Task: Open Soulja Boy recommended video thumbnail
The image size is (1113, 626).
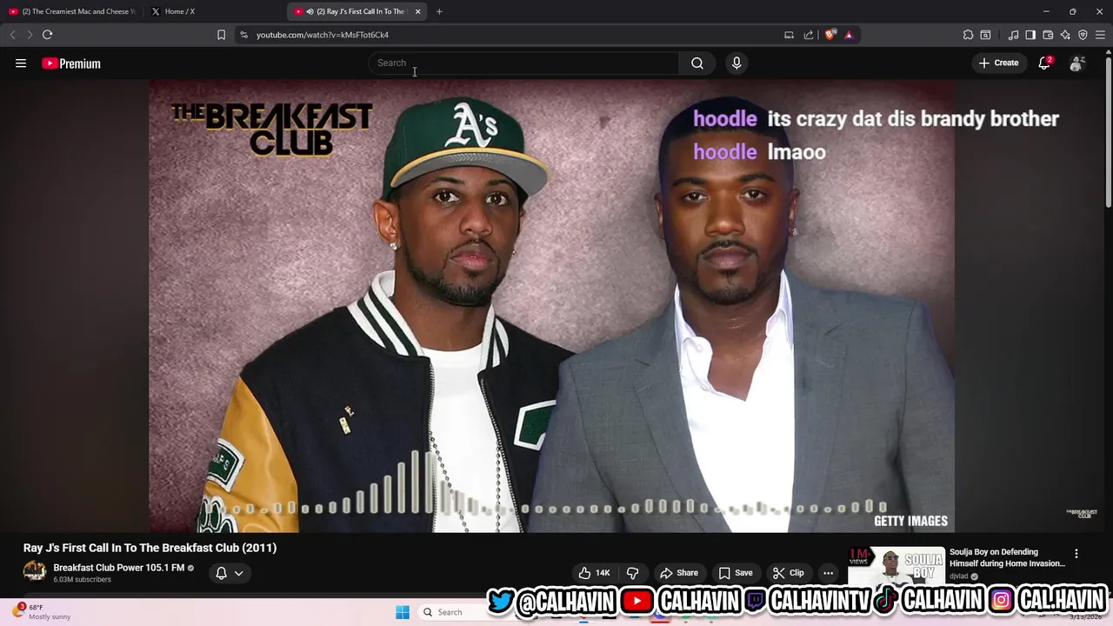Action: tap(896, 567)
